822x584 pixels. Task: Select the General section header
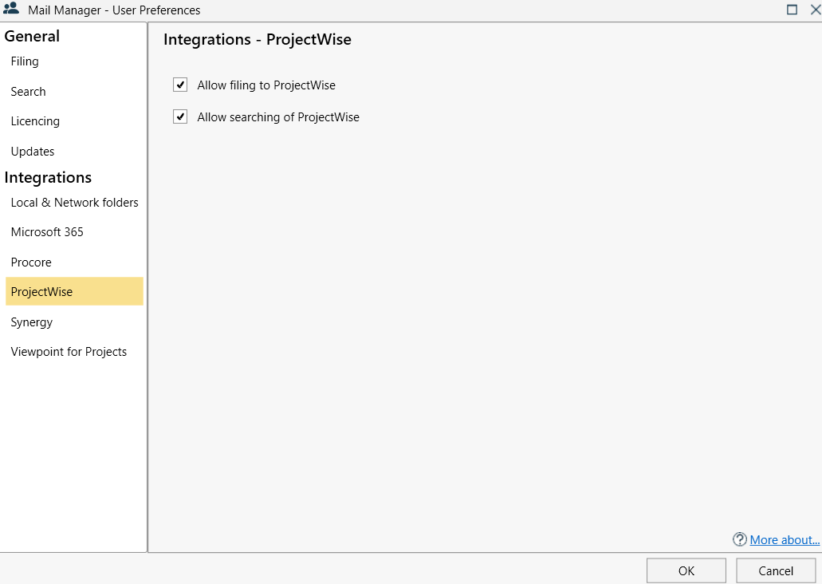[32, 36]
